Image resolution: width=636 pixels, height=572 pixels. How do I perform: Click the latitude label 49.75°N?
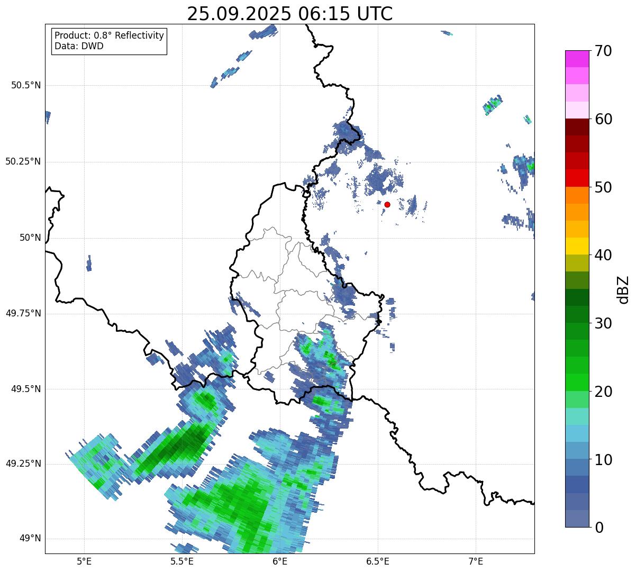click(23, 313)
